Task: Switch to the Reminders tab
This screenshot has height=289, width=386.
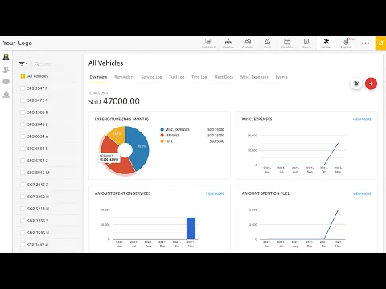Action: 124,77
